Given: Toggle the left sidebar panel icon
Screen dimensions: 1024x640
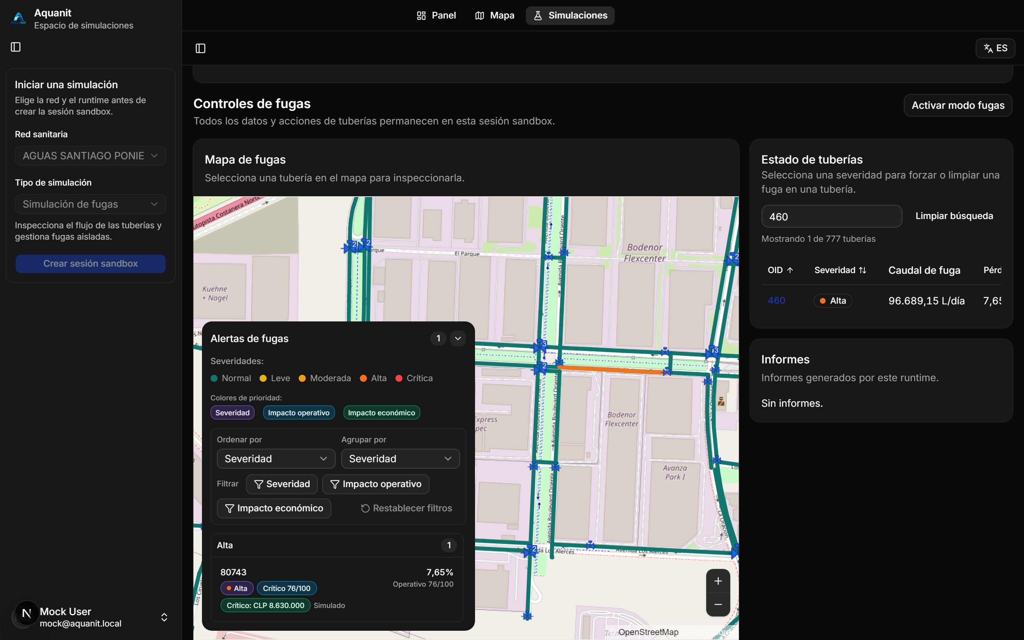Looking at the screenshot, I should [16, 47].
